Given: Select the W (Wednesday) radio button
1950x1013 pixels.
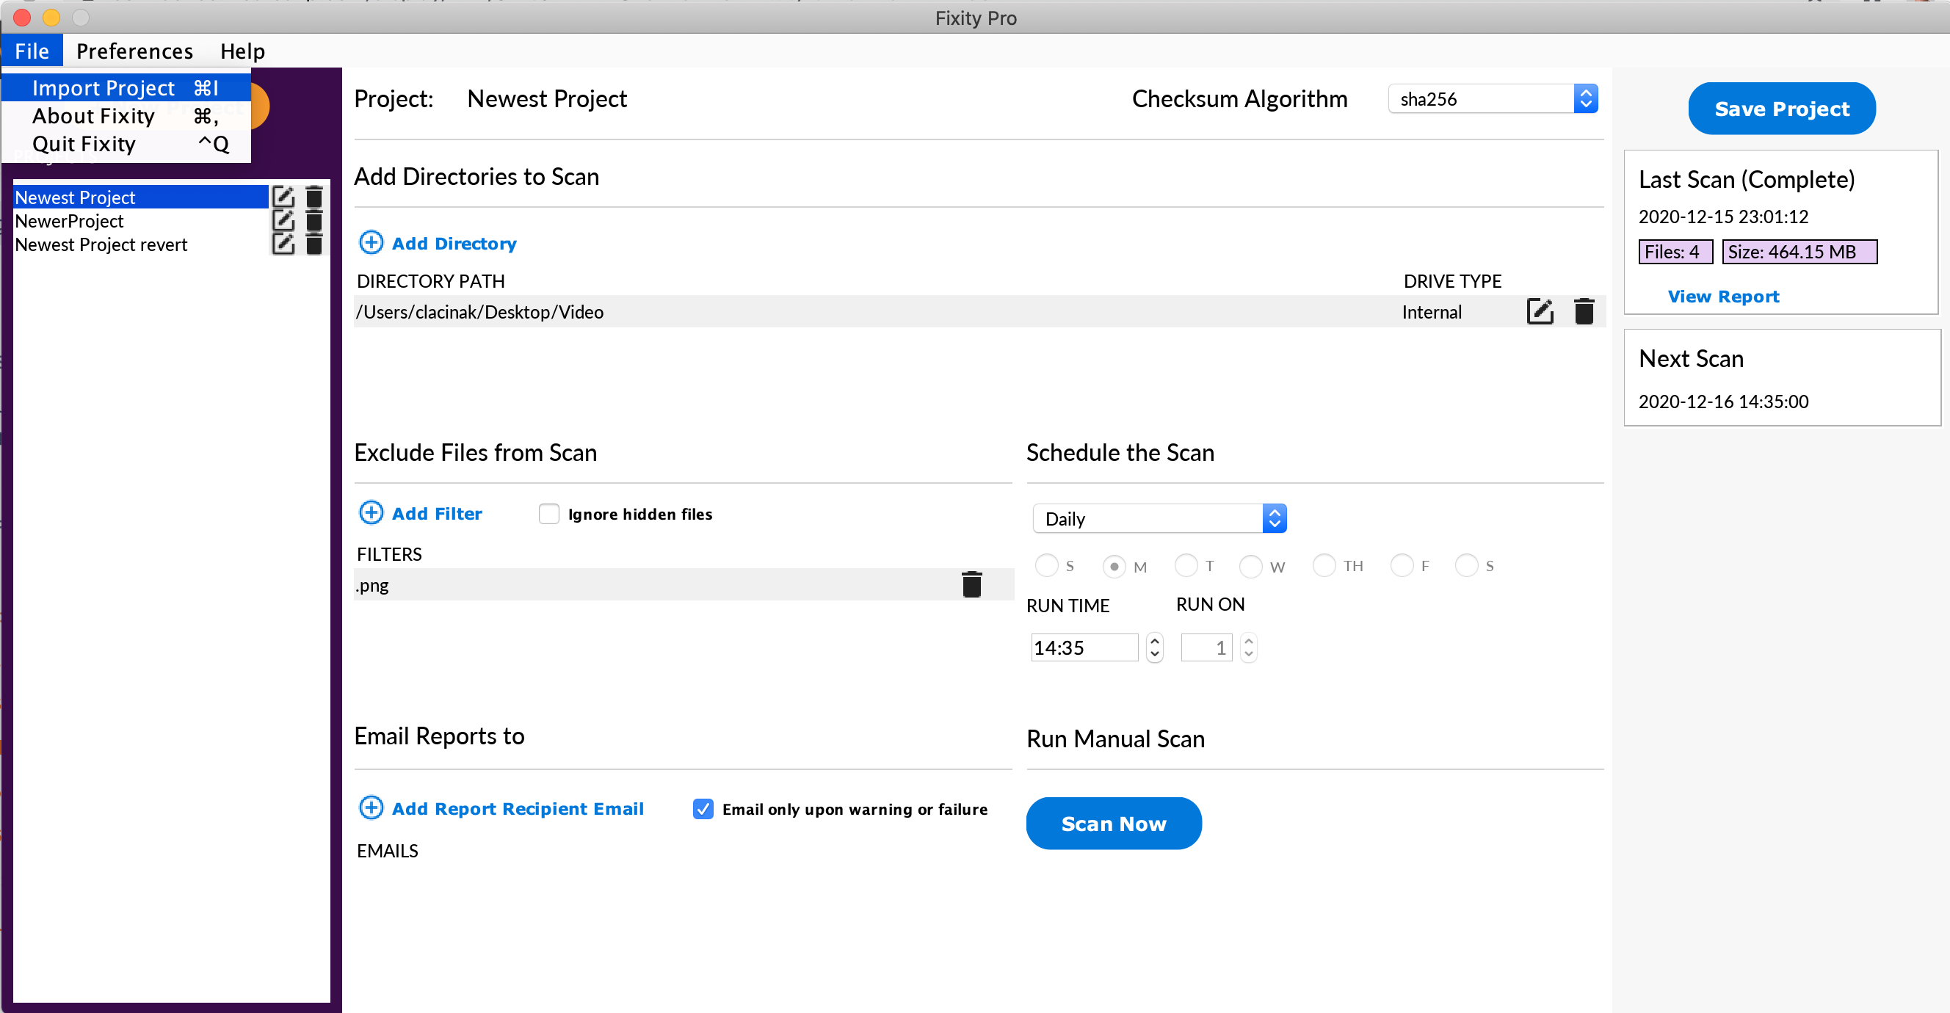Looking at the screenshot, I should pos(1251,566).
